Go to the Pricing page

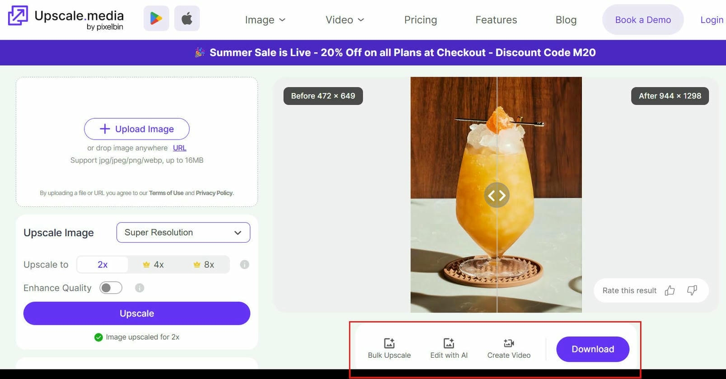point(421,20)
